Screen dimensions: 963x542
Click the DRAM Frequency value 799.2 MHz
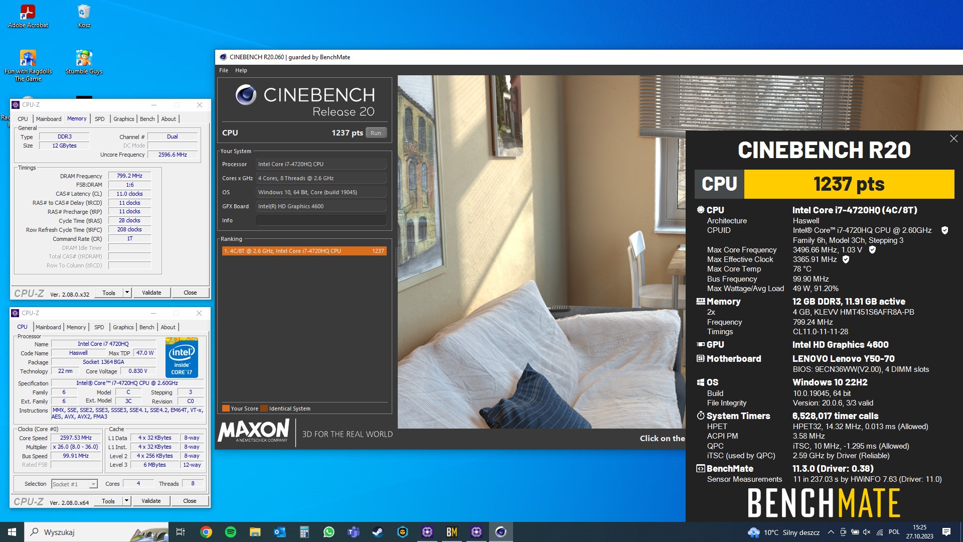(129, 176)
